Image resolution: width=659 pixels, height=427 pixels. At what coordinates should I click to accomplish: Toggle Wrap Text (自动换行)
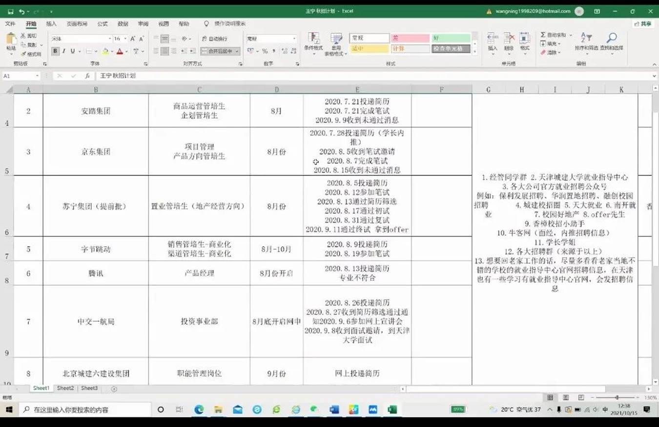coord(214,39)
